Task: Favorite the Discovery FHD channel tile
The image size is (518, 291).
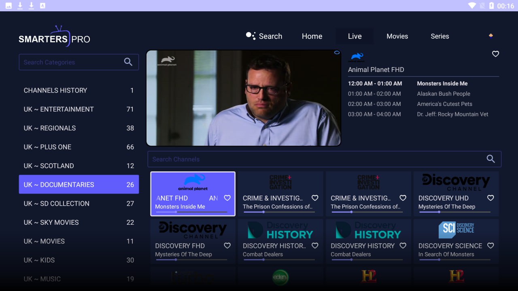Action: (x=227, y=245)
